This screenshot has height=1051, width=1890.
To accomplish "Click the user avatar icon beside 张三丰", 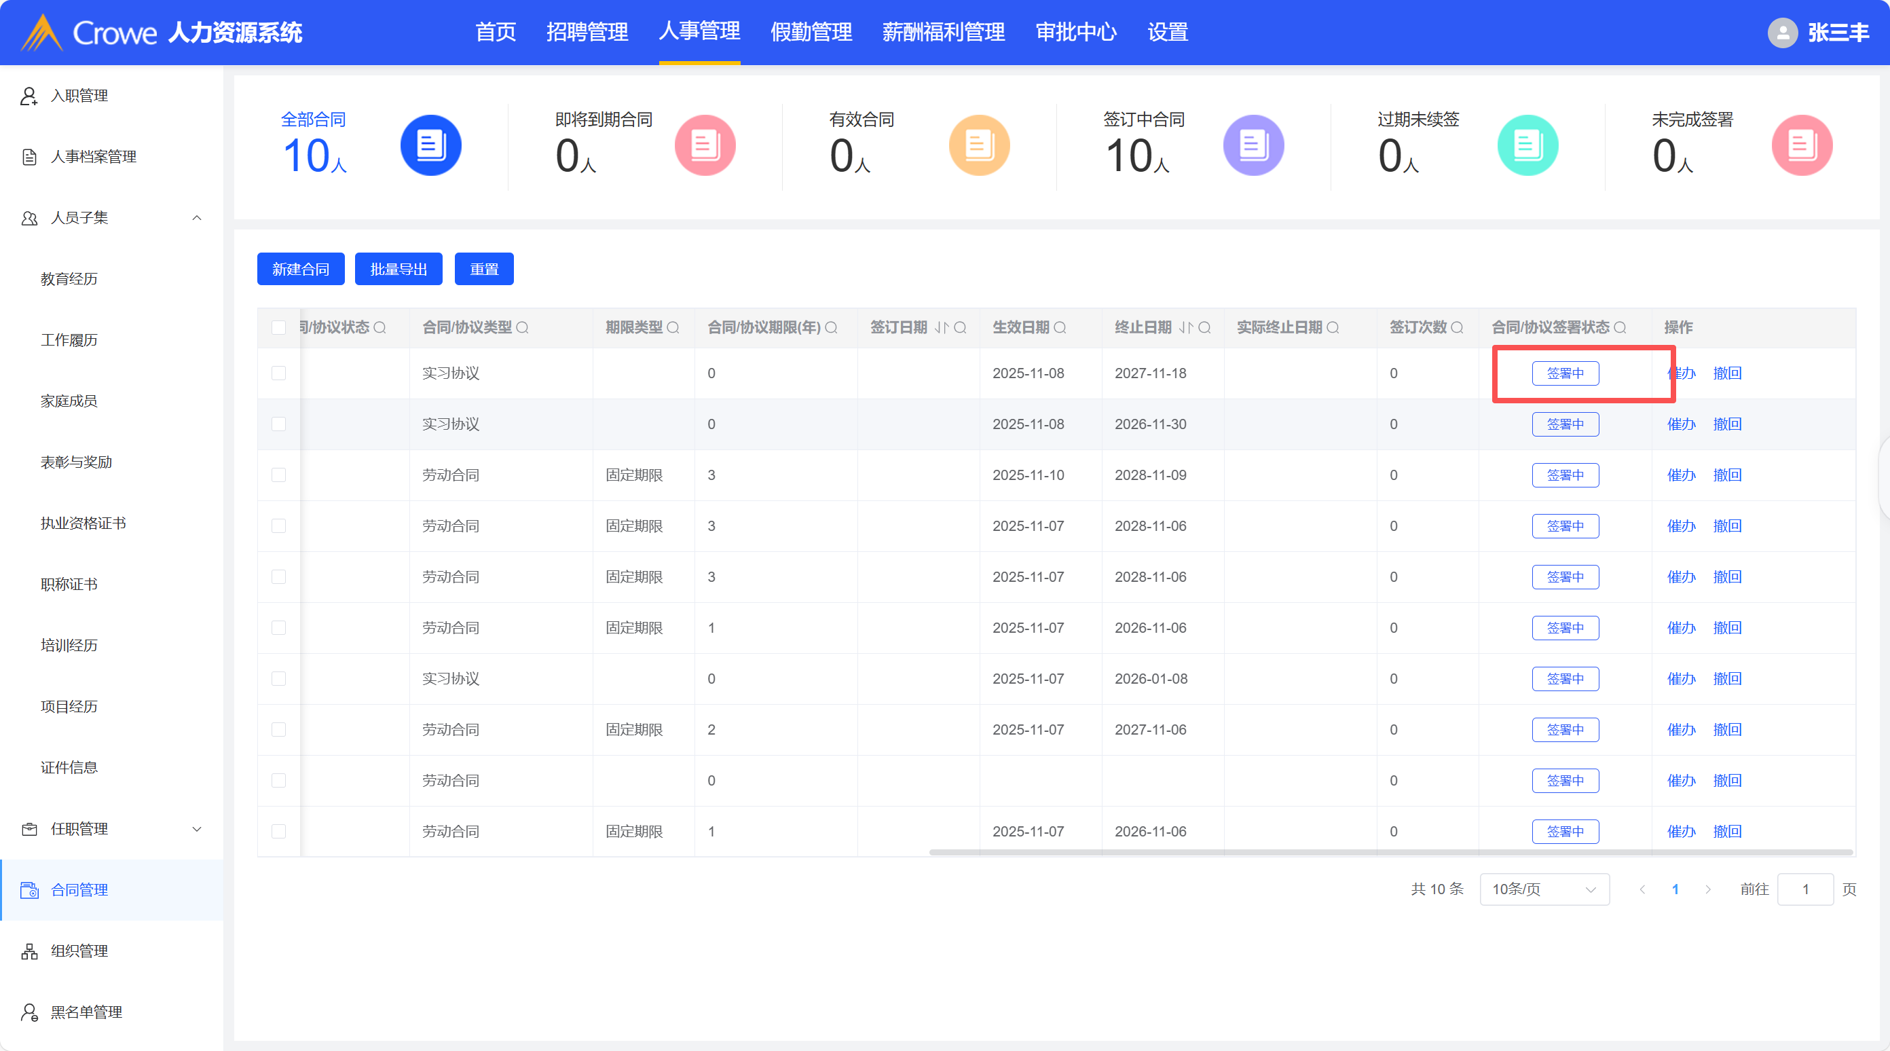I will 1782,33.
